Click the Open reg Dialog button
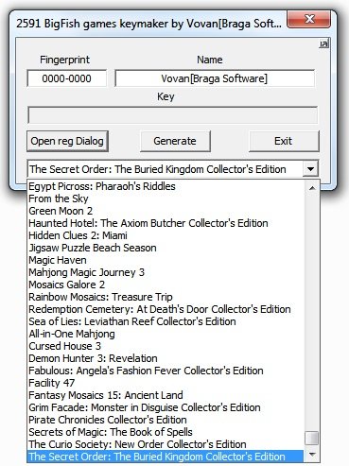 (67, 141)
